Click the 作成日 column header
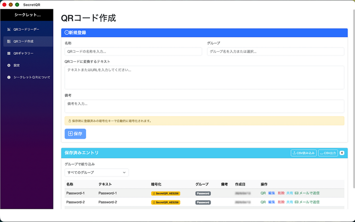 point(240,184)
